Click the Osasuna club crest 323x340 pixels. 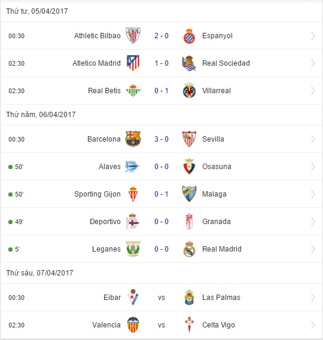point(189,166)
